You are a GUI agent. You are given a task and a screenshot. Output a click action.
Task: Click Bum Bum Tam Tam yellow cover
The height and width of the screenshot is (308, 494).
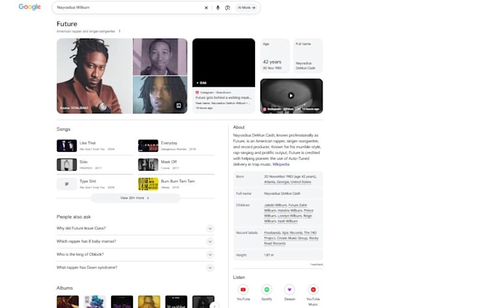click(x=148, y=184)
